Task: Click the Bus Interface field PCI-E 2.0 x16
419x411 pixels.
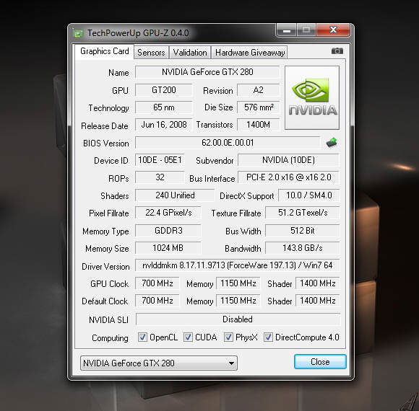Action: tap(288, 177)
